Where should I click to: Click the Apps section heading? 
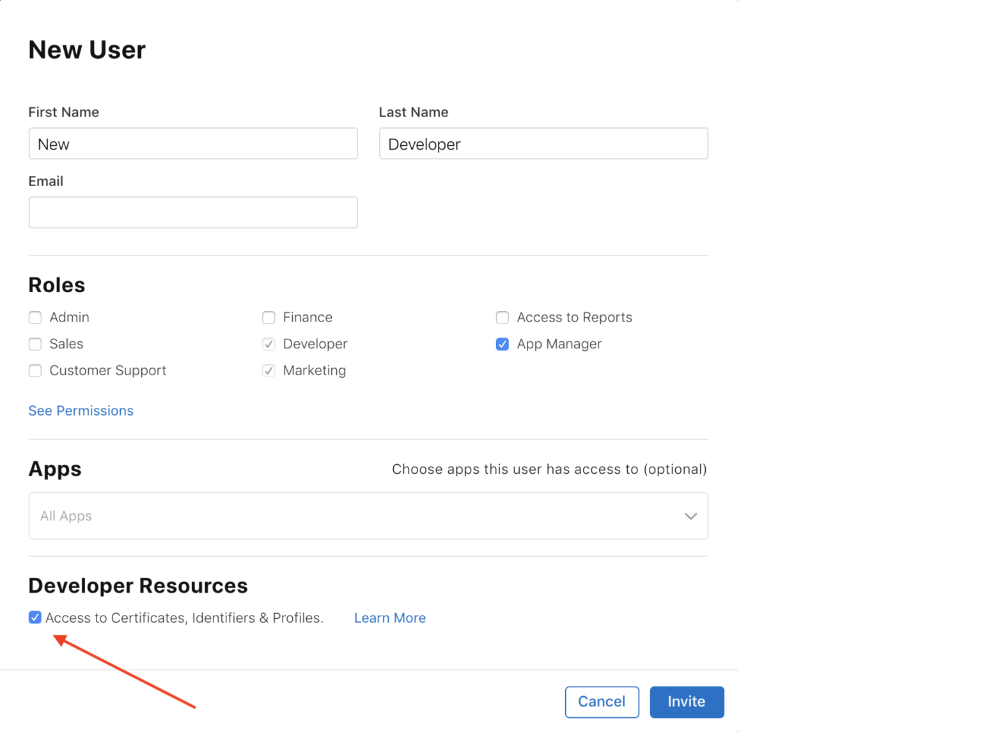[x=55, y=469]
